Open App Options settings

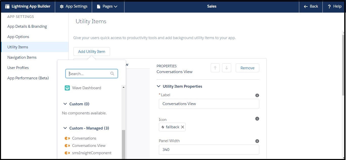[18, 37]
